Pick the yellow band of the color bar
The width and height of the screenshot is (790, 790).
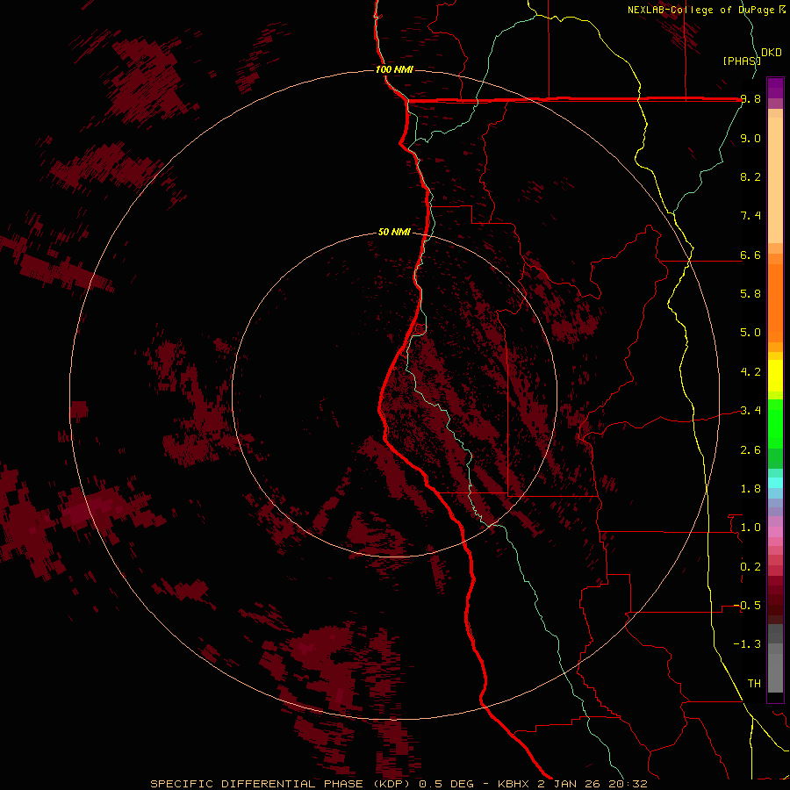click(x=775, y=376)
